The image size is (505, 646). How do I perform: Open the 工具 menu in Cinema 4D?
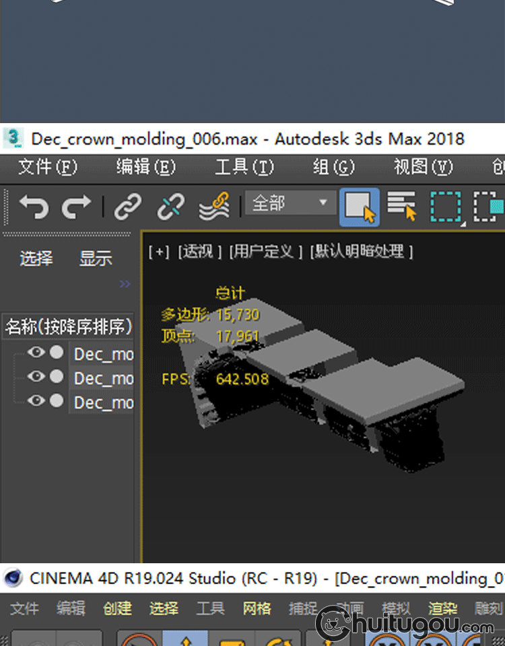click(x=211, y=608)
